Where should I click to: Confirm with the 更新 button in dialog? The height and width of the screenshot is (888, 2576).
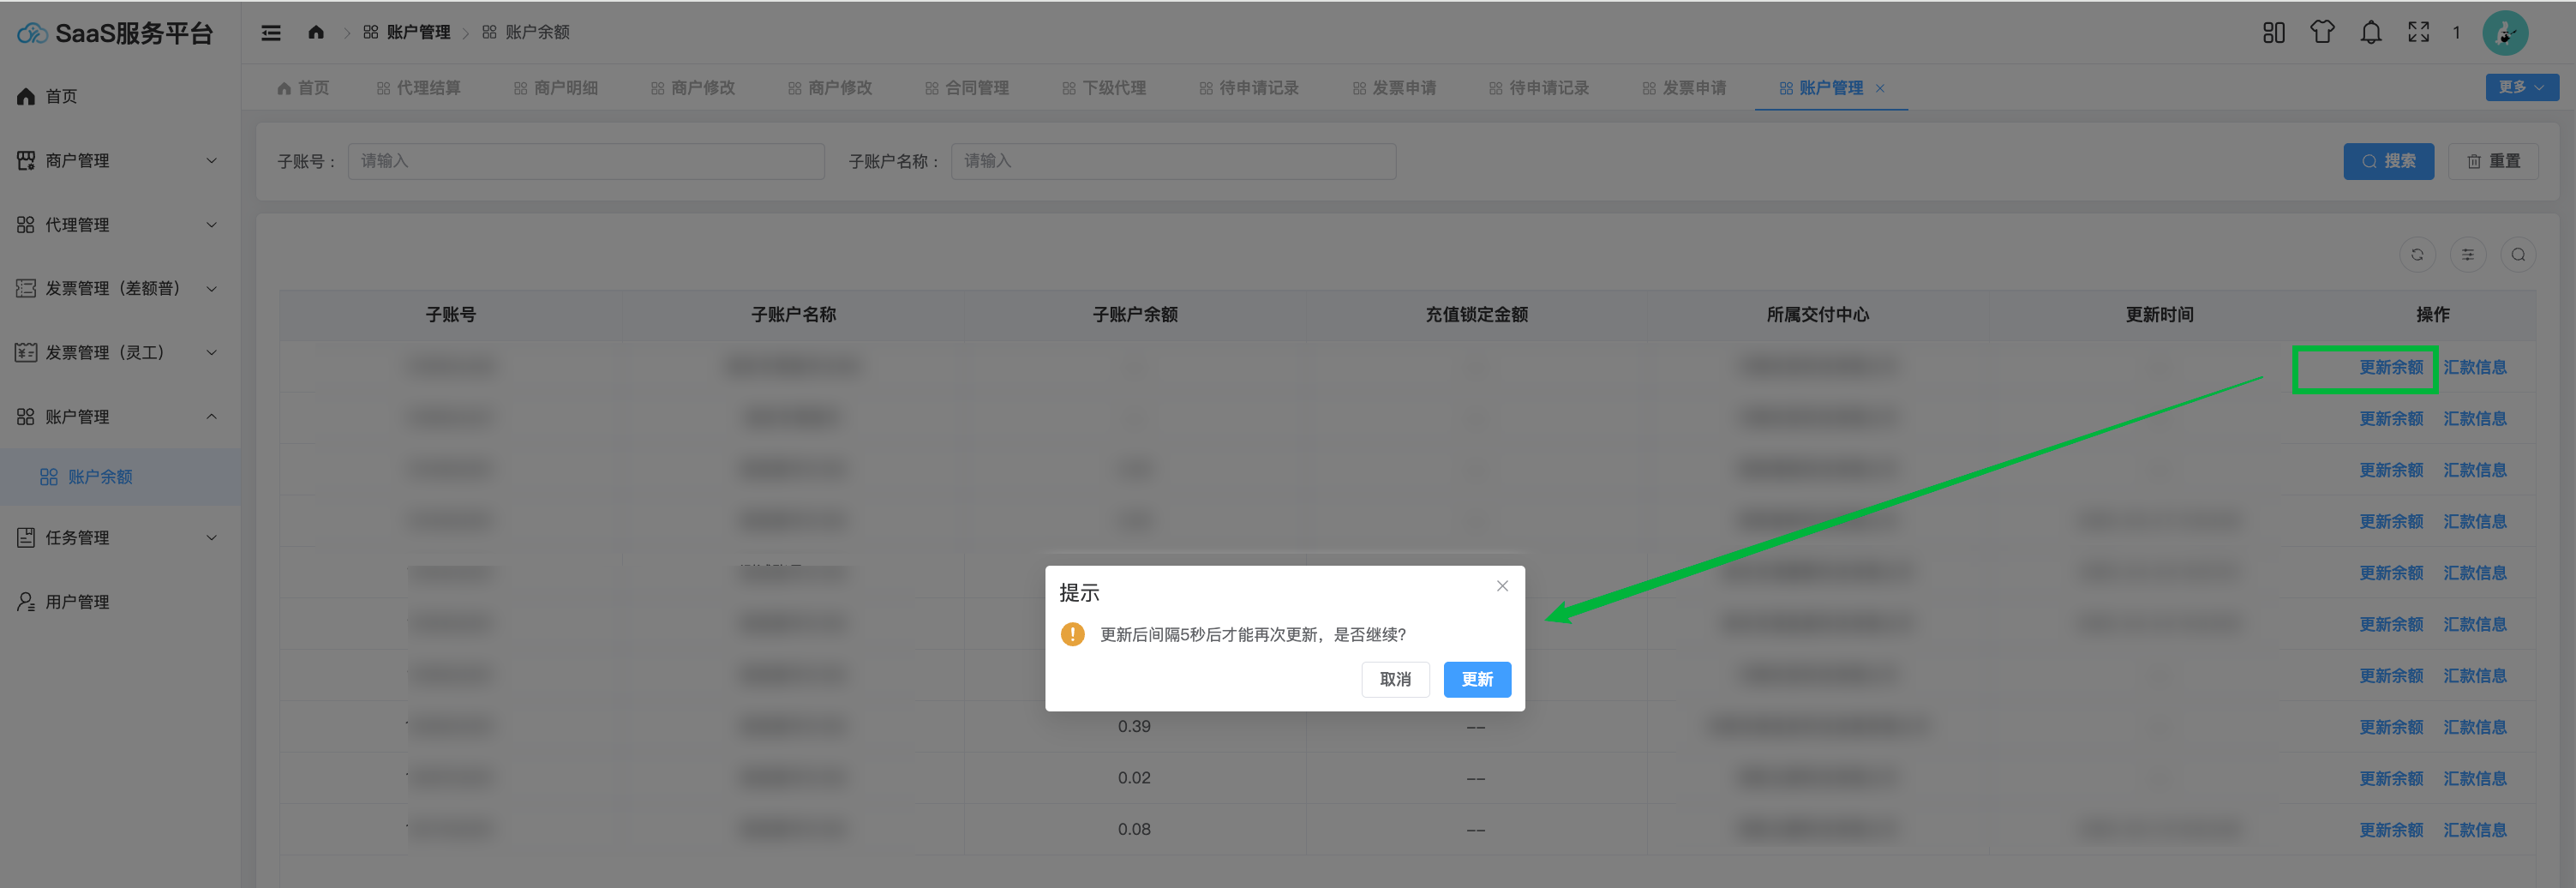click(x=1476, y=680)
